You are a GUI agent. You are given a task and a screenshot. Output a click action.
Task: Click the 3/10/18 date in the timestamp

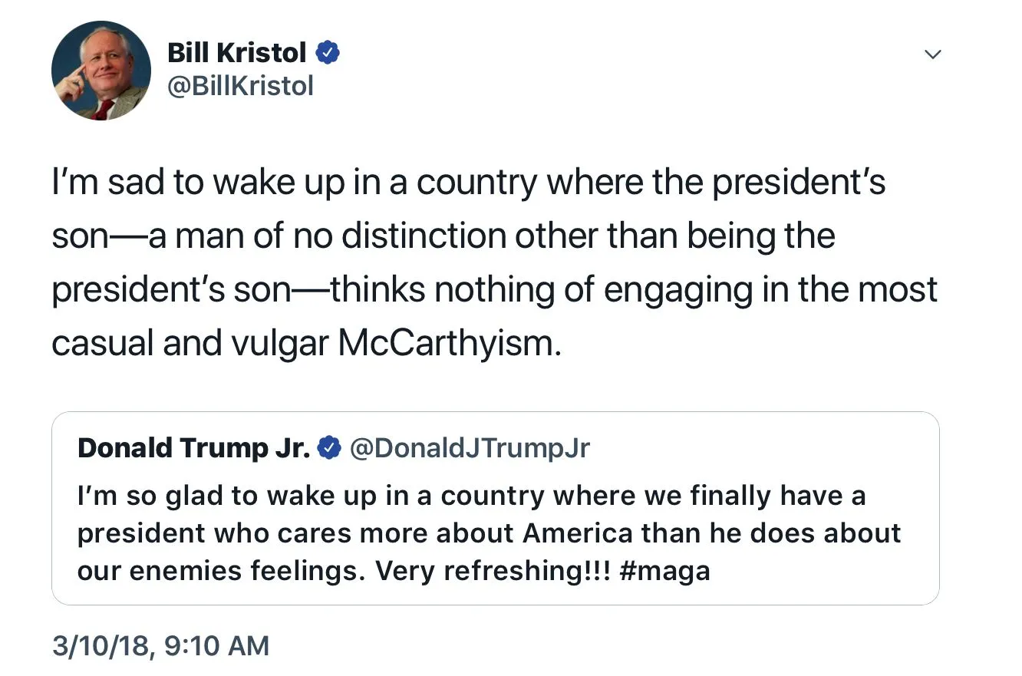click(x=101, y=645)
